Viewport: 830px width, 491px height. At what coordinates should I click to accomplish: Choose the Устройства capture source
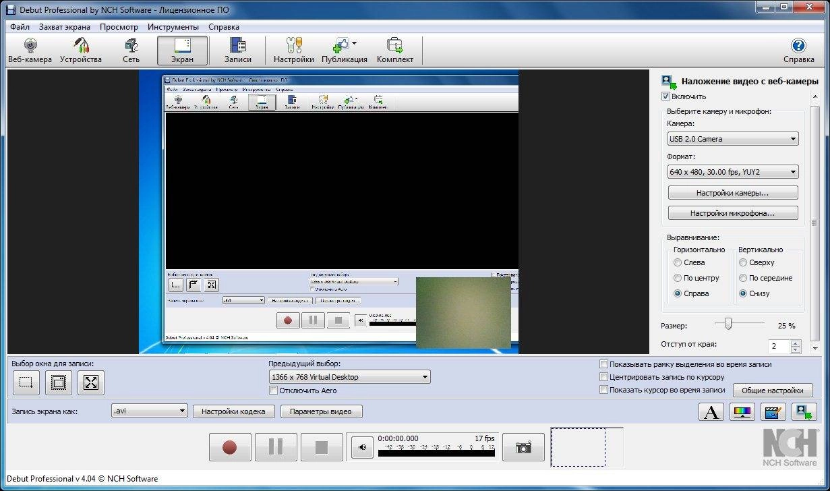coord(80,51)
